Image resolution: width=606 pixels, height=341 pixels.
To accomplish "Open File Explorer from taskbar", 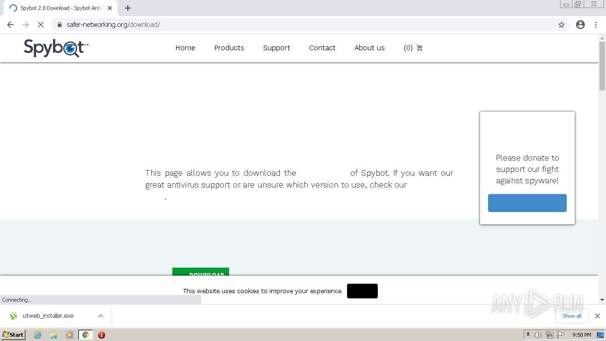I will pyautogui.click(x=53, y=335).
